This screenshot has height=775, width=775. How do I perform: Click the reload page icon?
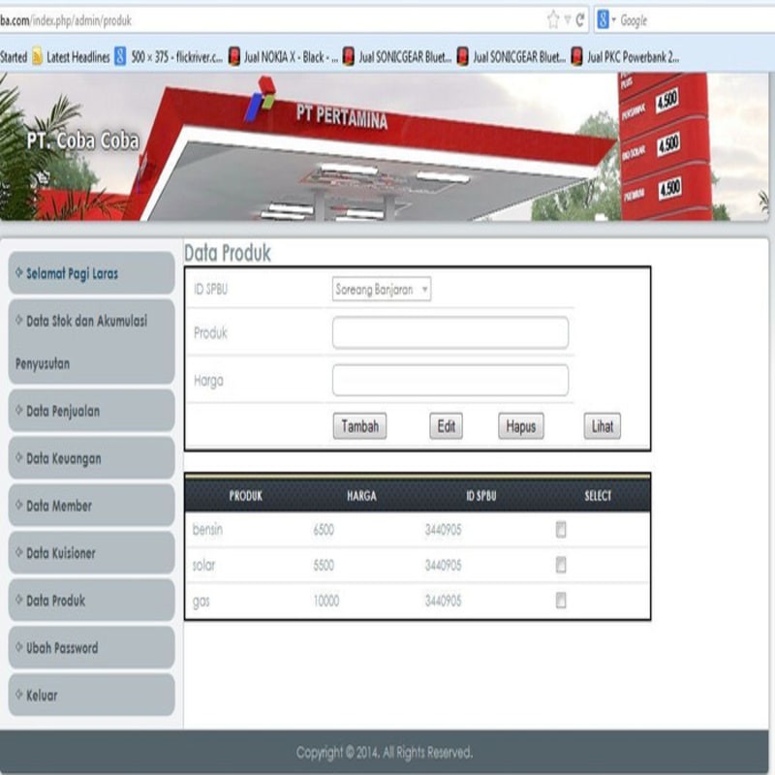(579, 18)
